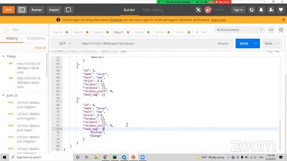Open Task View on taskbar
287x161 pixels.
(87, 157)
